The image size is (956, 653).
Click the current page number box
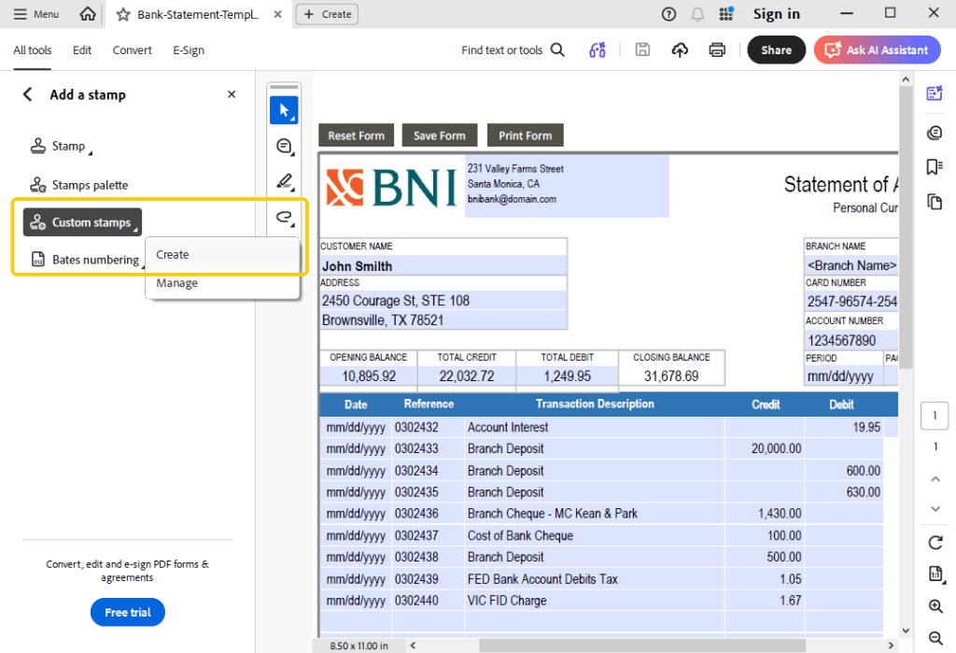935,416
